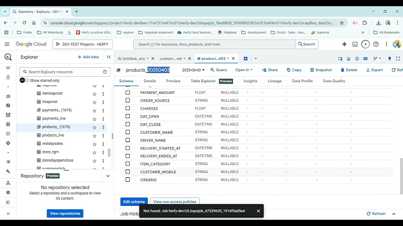Open browser extensions puzzle icon

coord(365,23)
